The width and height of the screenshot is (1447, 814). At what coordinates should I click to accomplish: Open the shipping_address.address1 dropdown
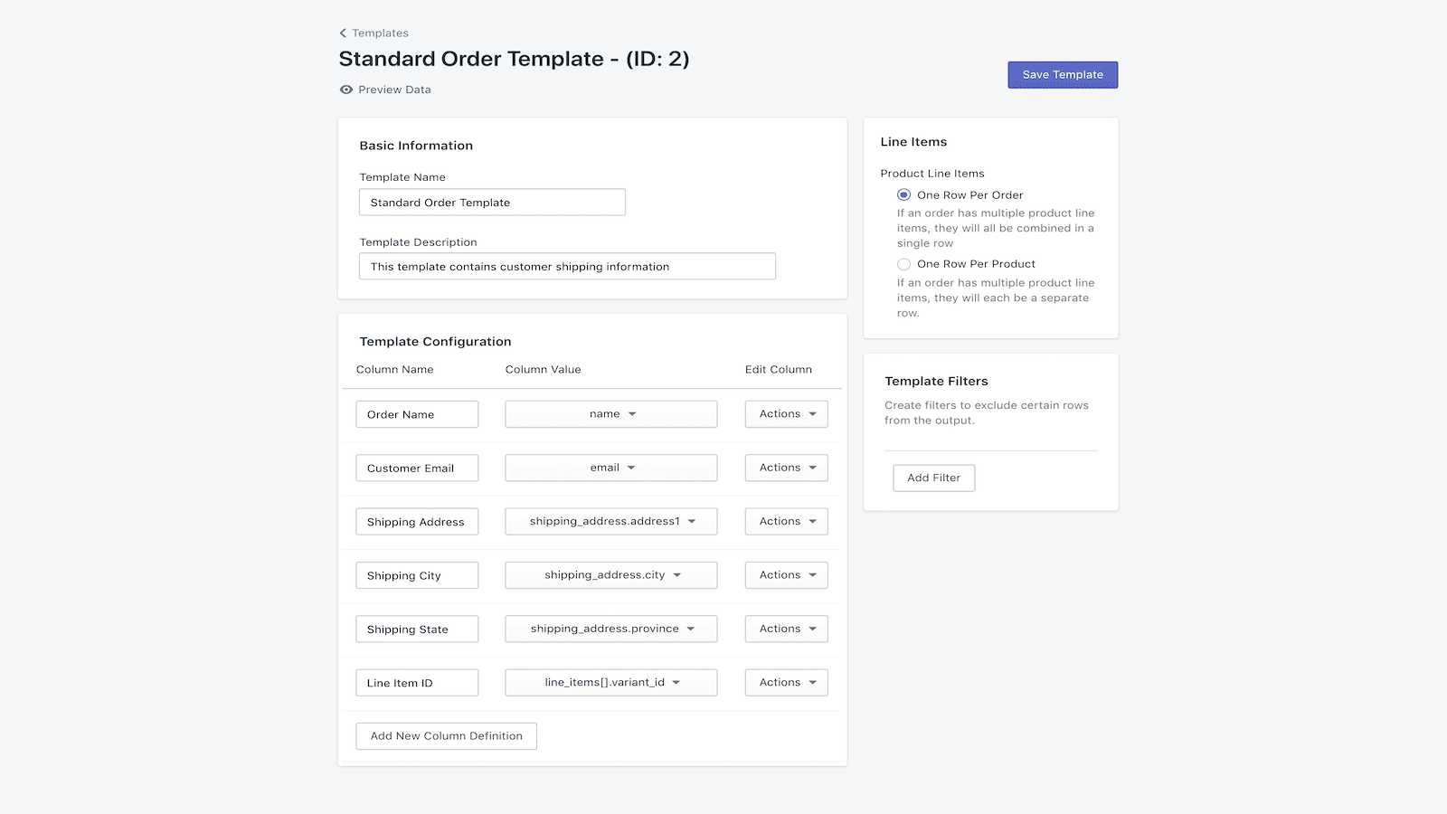coord(610,521)
